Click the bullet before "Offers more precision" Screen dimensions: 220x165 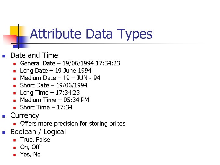14,124
